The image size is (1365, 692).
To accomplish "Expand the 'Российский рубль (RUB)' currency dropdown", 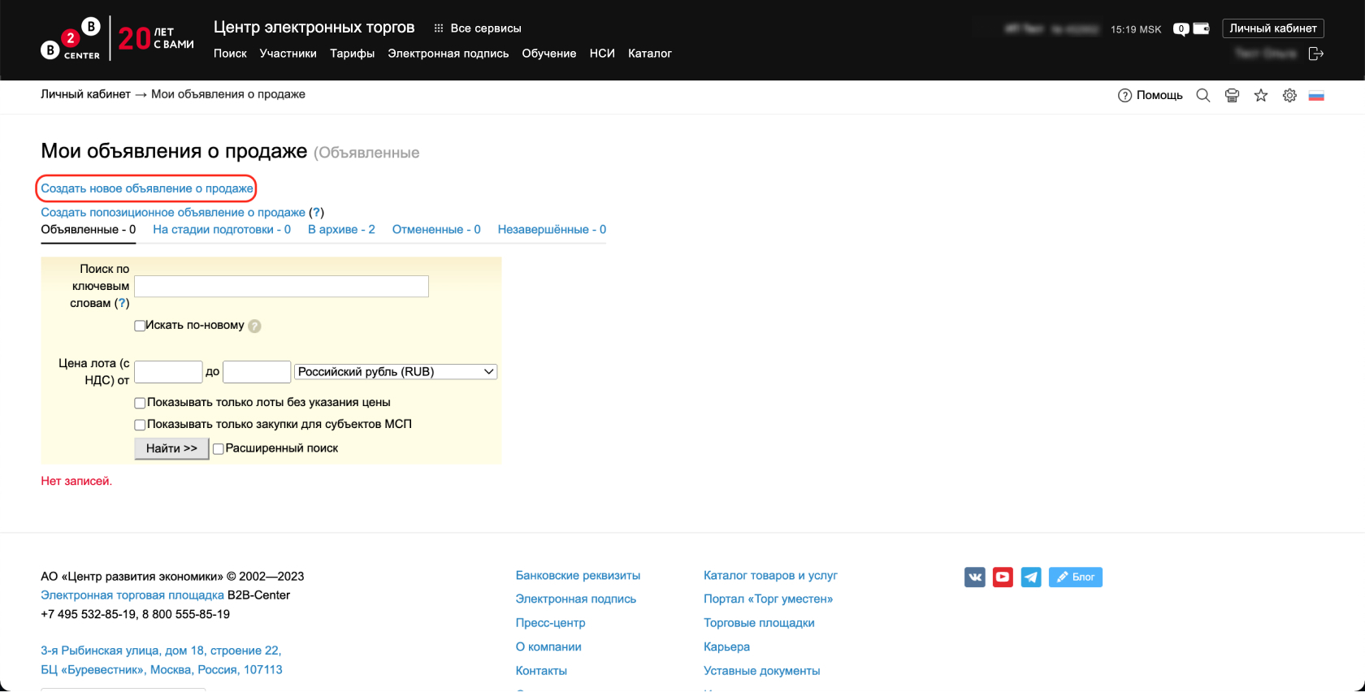I will point(396,372).
